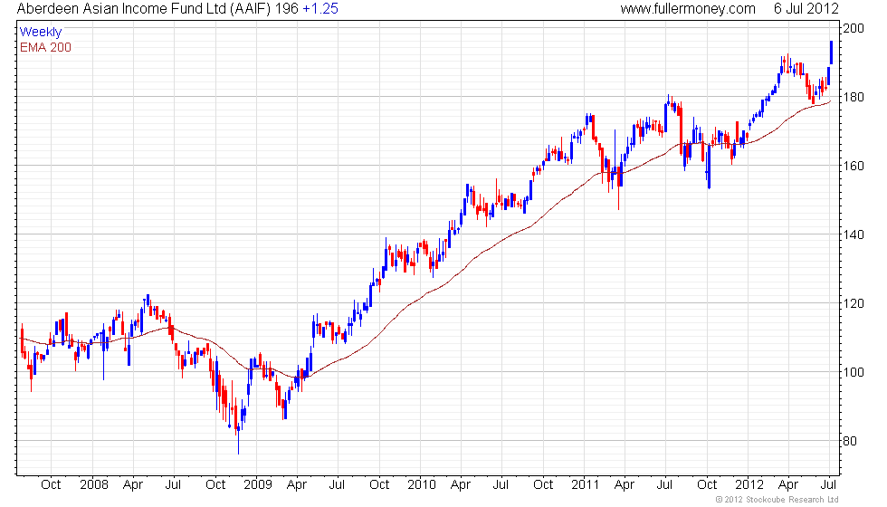Screen dimensions: 887x507
Task: Click the '2011' year label on time axis
Action: pyautogui.click(x=585, y=485)
